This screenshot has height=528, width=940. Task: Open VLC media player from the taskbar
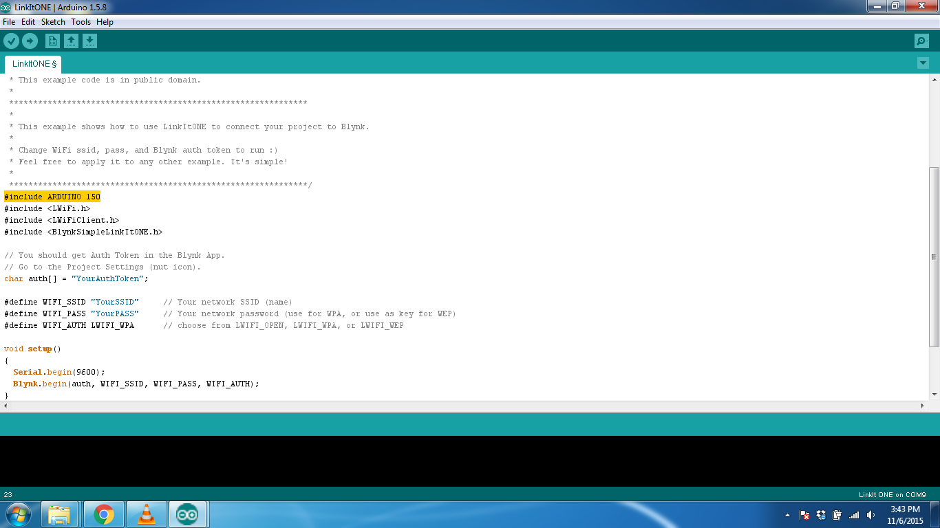click(x=146, y=514)
